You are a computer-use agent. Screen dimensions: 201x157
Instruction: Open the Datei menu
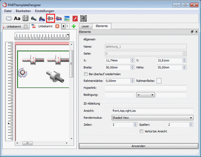click(x=8, y=11)
